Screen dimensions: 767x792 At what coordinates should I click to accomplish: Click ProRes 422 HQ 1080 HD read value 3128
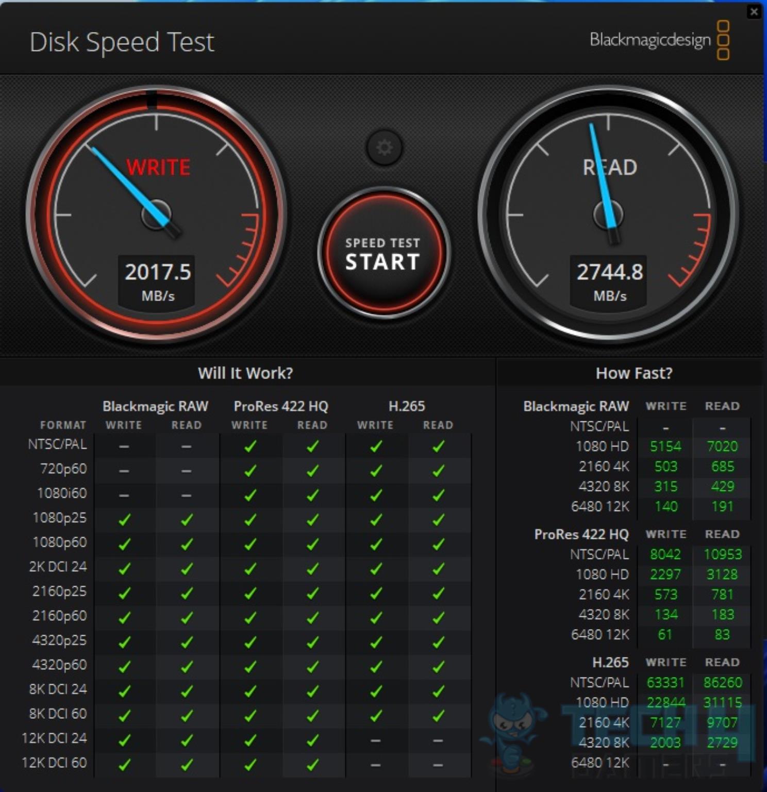coord(722,575)
